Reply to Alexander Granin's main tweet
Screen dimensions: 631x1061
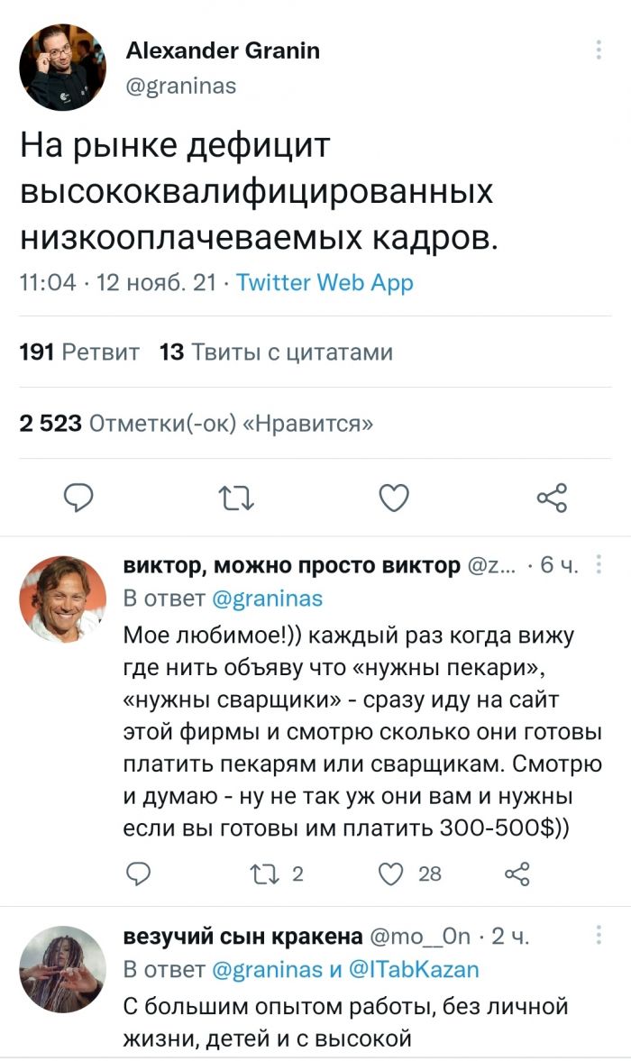coord(81,497)
